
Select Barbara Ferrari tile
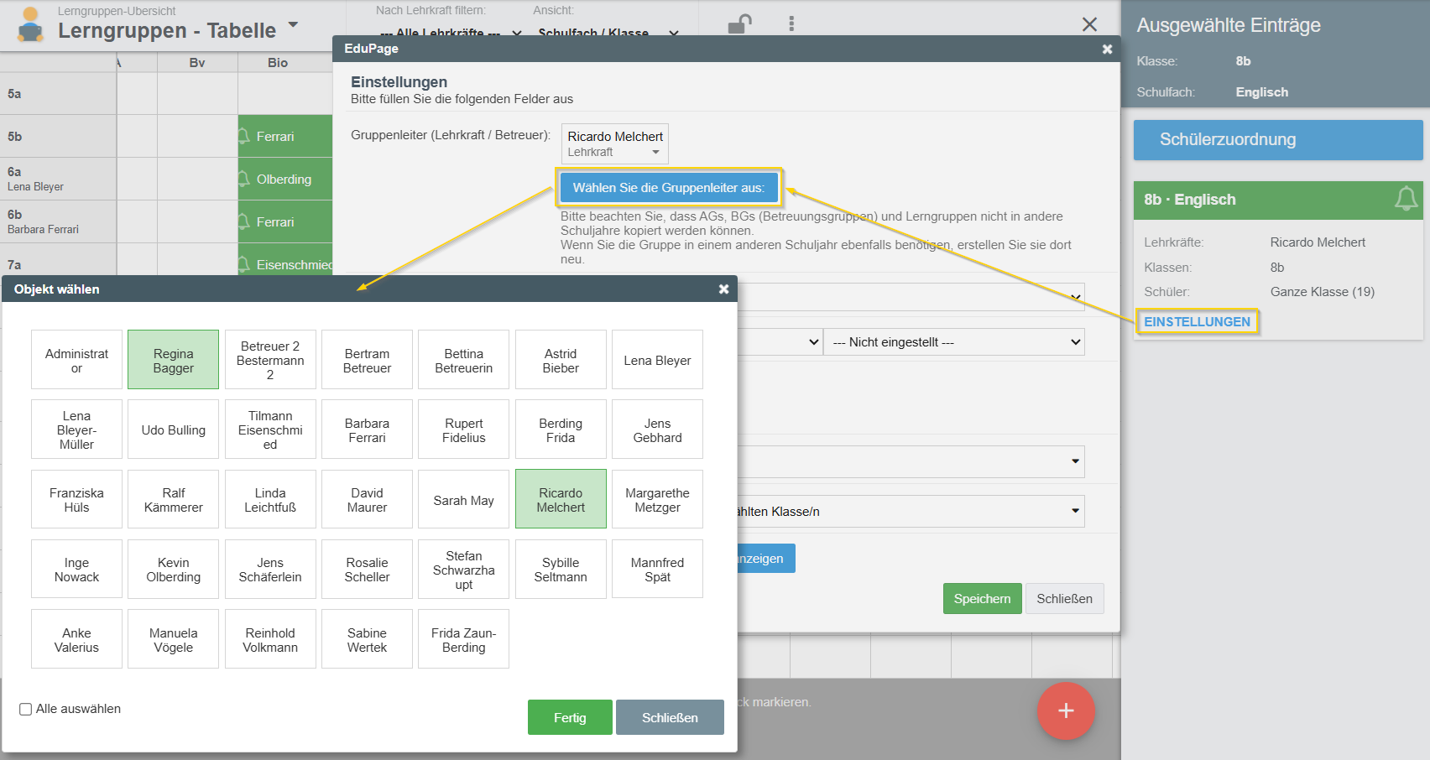[367, 429]
